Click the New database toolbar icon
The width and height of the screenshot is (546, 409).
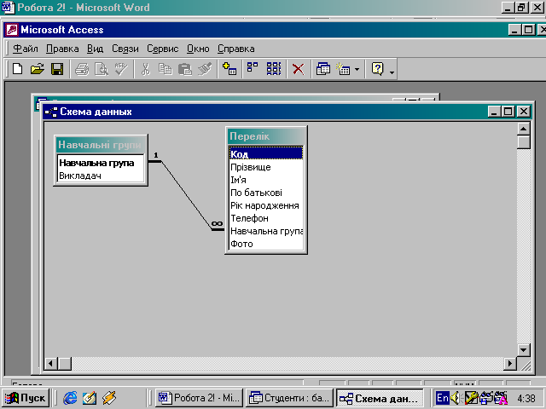(18, 69)
